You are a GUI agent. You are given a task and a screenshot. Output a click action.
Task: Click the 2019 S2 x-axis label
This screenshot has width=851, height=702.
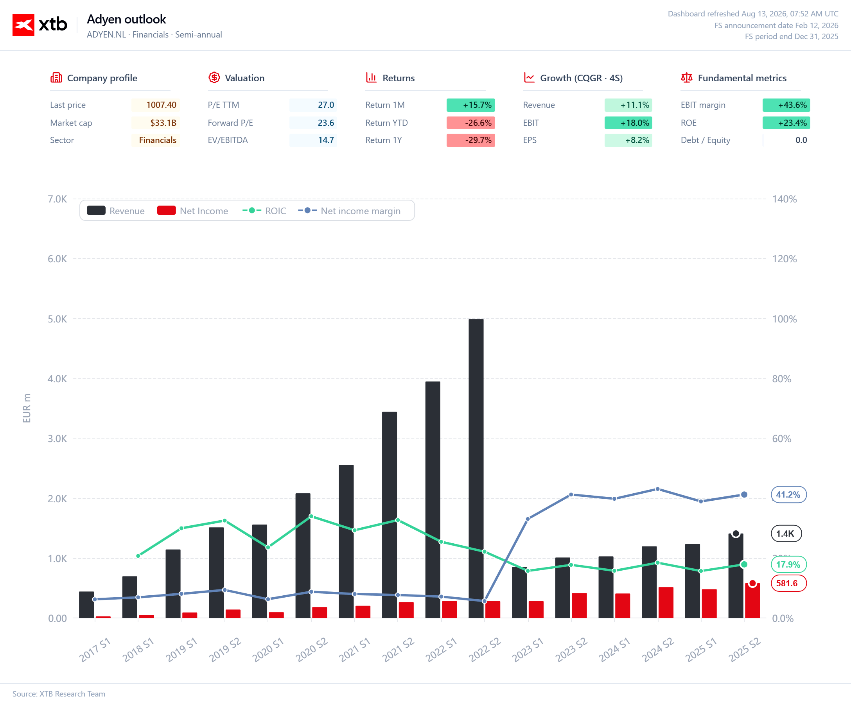[x=225, y=650]
